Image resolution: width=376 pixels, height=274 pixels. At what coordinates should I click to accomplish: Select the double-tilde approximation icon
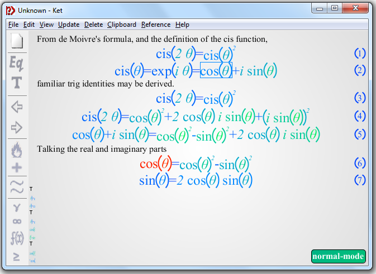click(17, 187)
